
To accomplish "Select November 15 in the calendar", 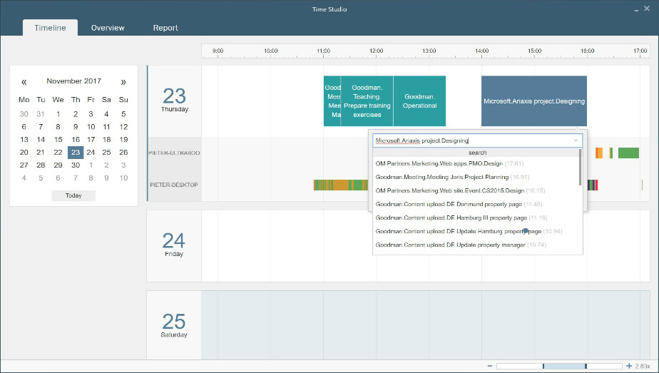I will [x=58, y=140].
